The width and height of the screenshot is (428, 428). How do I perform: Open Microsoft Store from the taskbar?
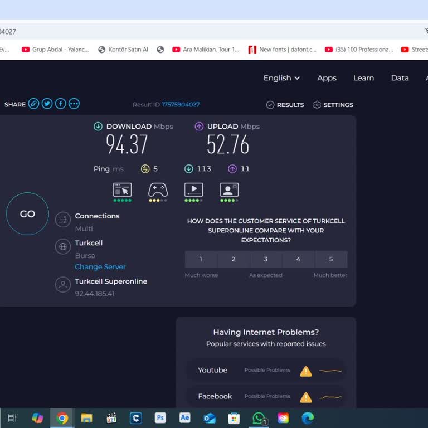tap(234, 418)
